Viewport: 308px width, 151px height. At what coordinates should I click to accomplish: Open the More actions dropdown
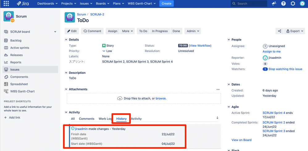tap(127, 31)
